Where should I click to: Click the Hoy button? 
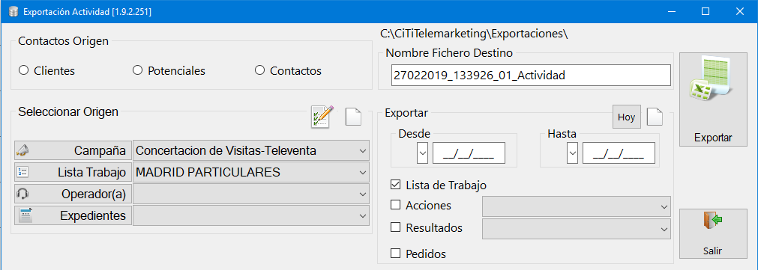tap(627, 117)
